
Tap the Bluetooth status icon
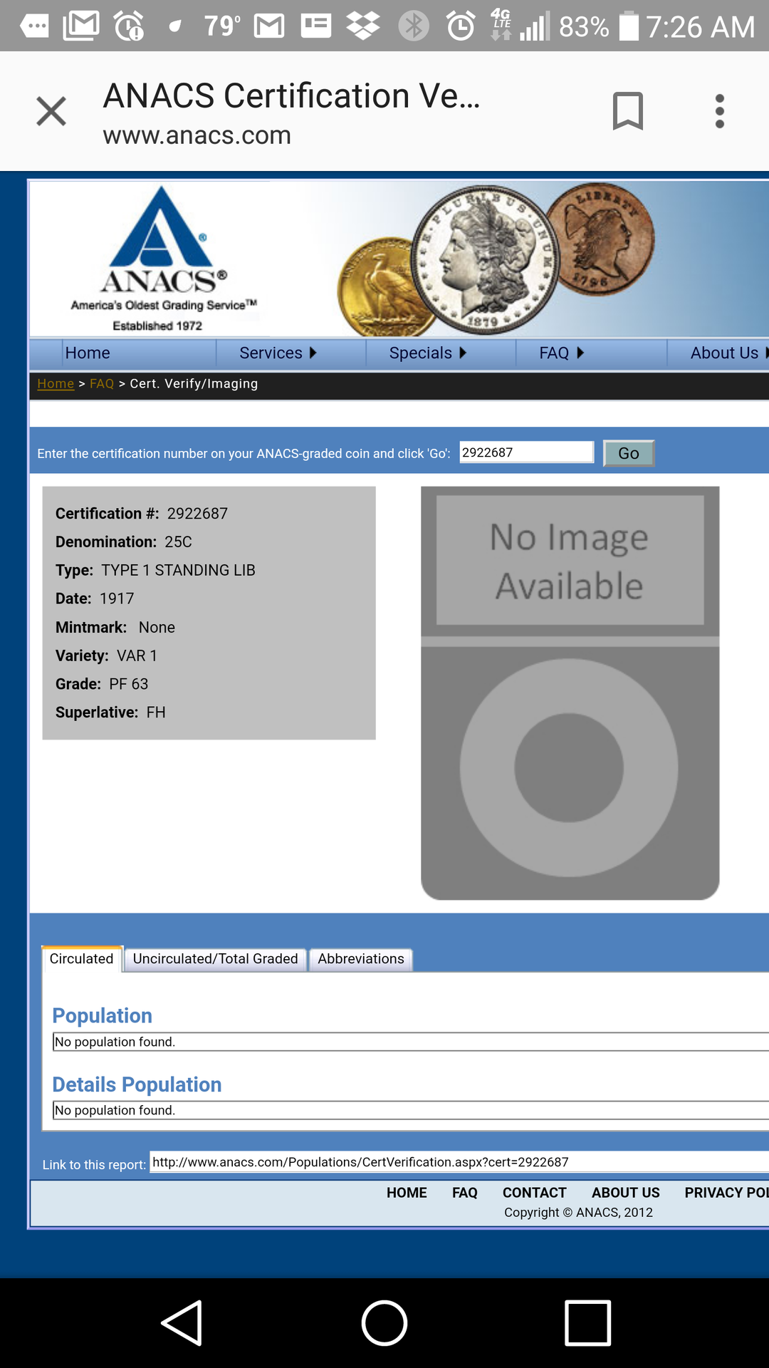pos(414,26)
